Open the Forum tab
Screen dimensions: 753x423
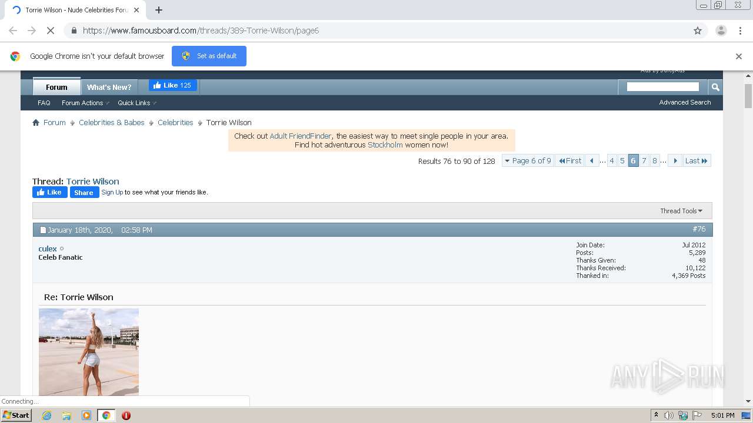[x=56, y=87]
